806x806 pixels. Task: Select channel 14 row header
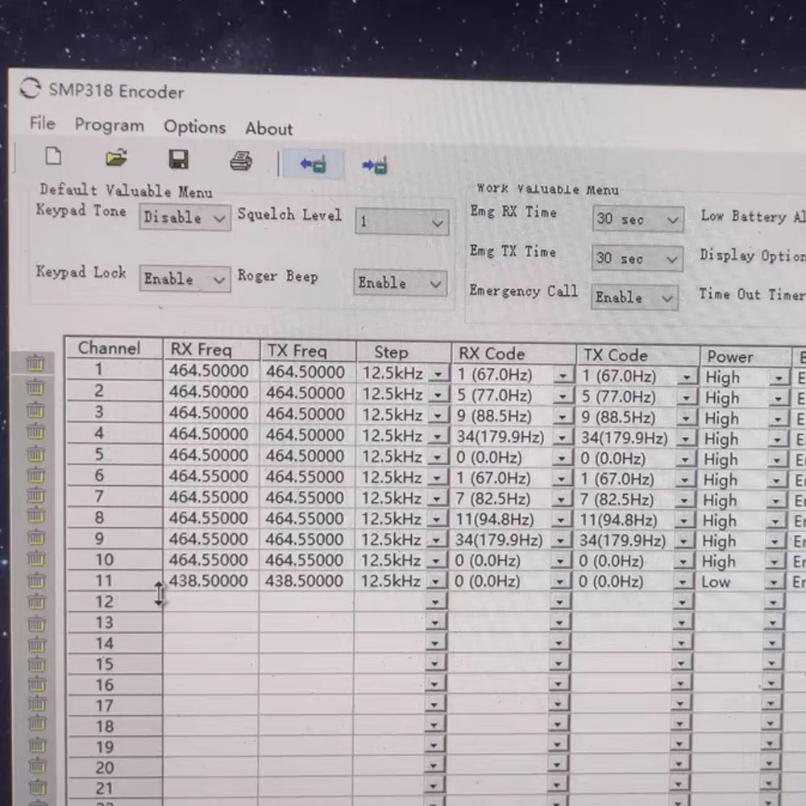click(114, 643)
